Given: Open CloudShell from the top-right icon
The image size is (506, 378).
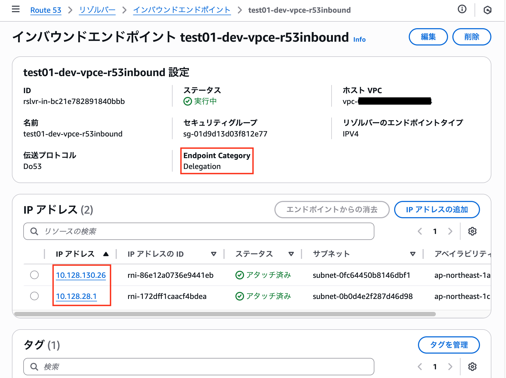Looking at the screenshot, I should (488, 10).
